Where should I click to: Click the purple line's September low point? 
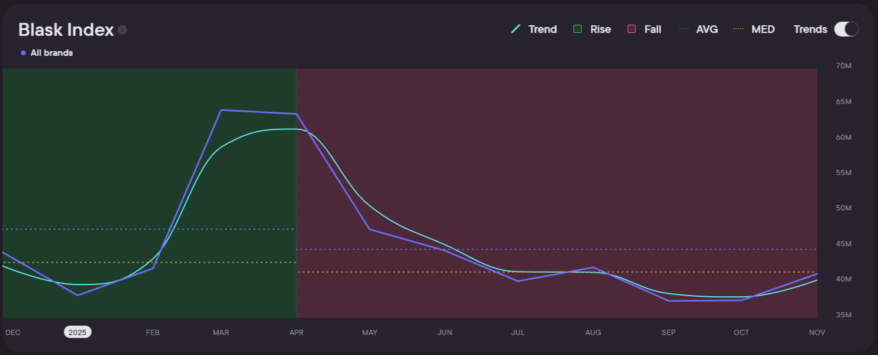point(669,301)
